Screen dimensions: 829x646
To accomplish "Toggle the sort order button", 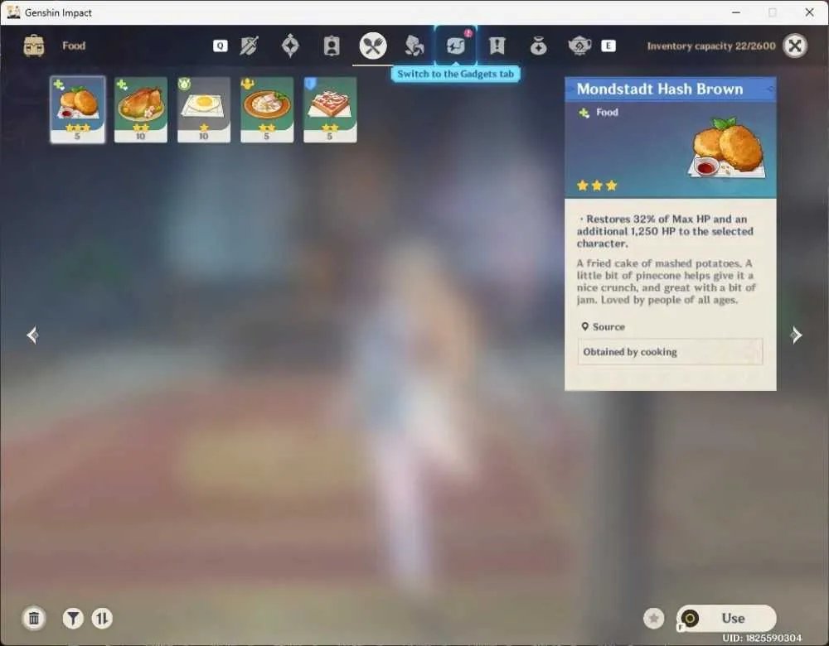I will click(102, 618).
